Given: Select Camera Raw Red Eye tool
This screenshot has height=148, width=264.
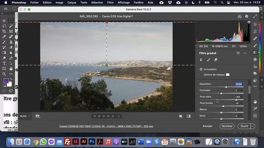Looking at the screenshot, I should tap(255, 67).
